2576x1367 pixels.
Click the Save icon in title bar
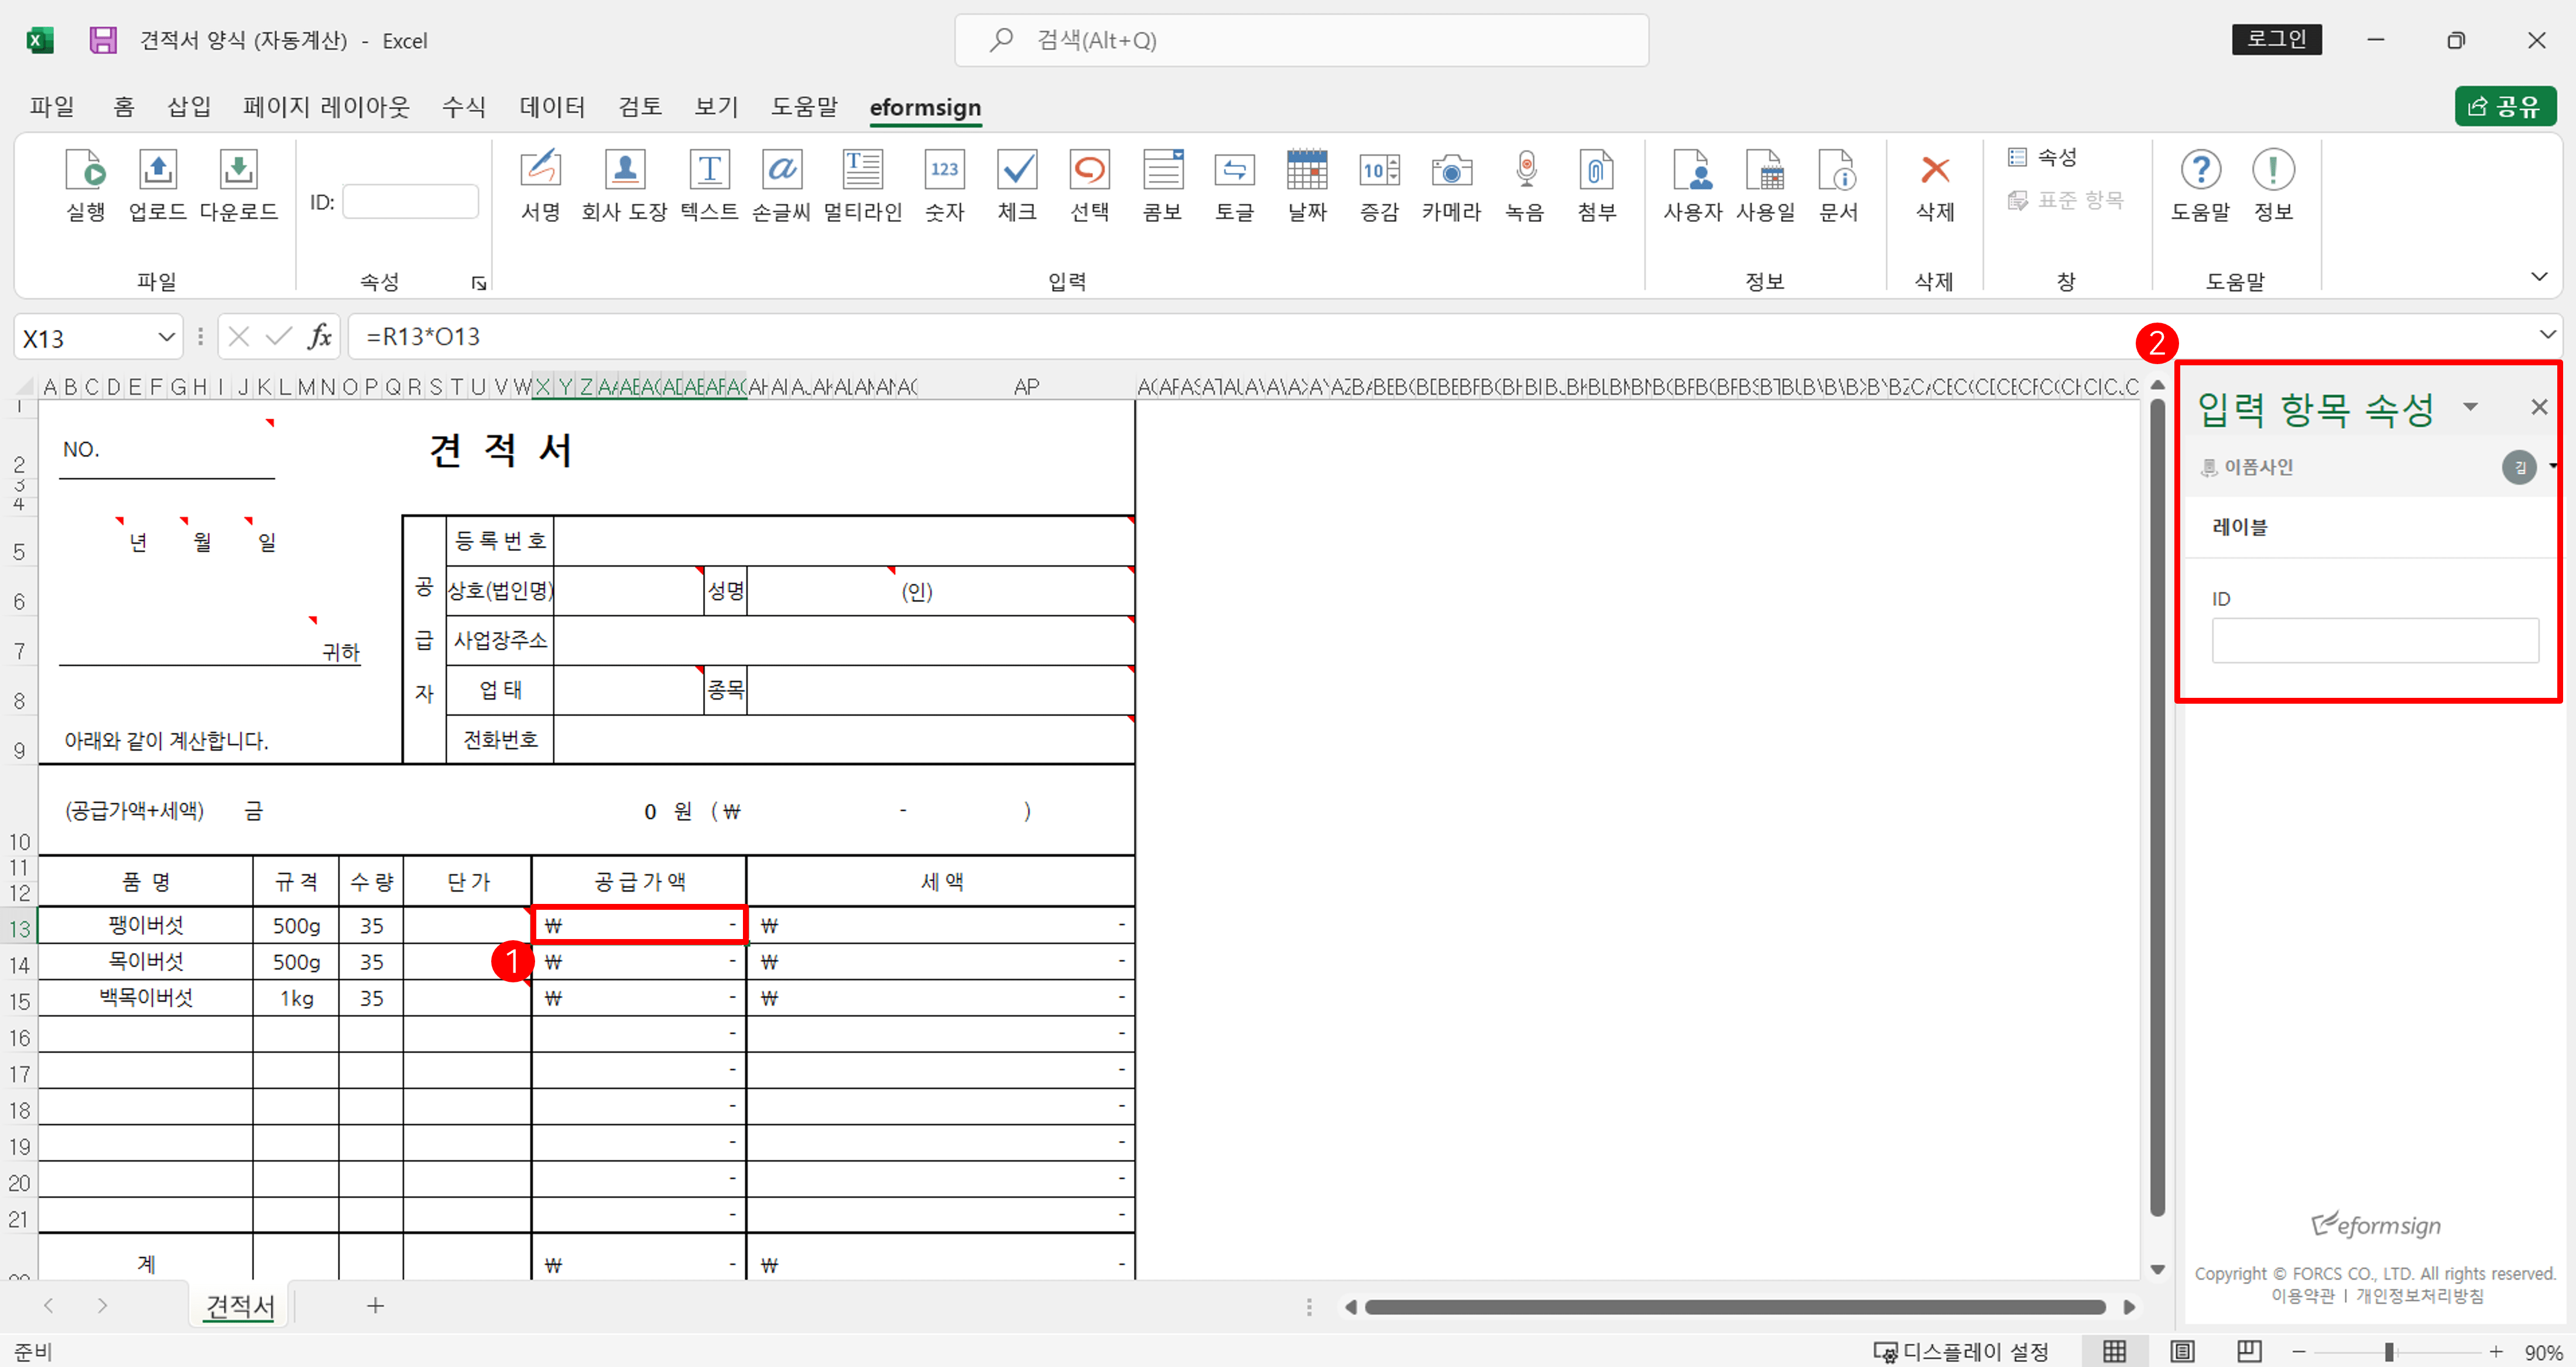coord(103,40)
